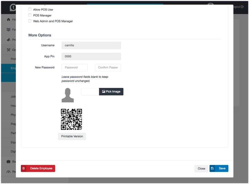The width and height of the screenshot is (249, 184).
Task: Focus the Confirm Password field
Action: pyautogui.click(x=108, y=68)
